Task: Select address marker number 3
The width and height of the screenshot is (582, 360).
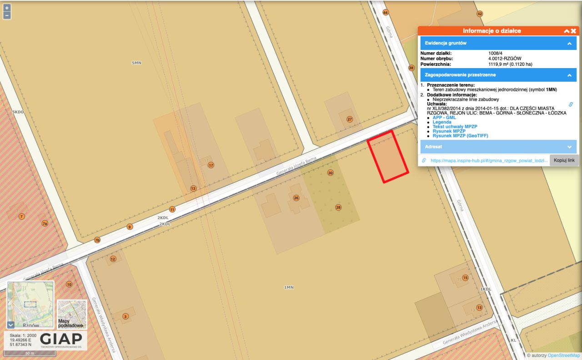Action: (x=126, y=316)
